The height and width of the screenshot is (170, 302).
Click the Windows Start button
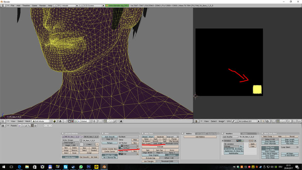(x=4, y=167)
